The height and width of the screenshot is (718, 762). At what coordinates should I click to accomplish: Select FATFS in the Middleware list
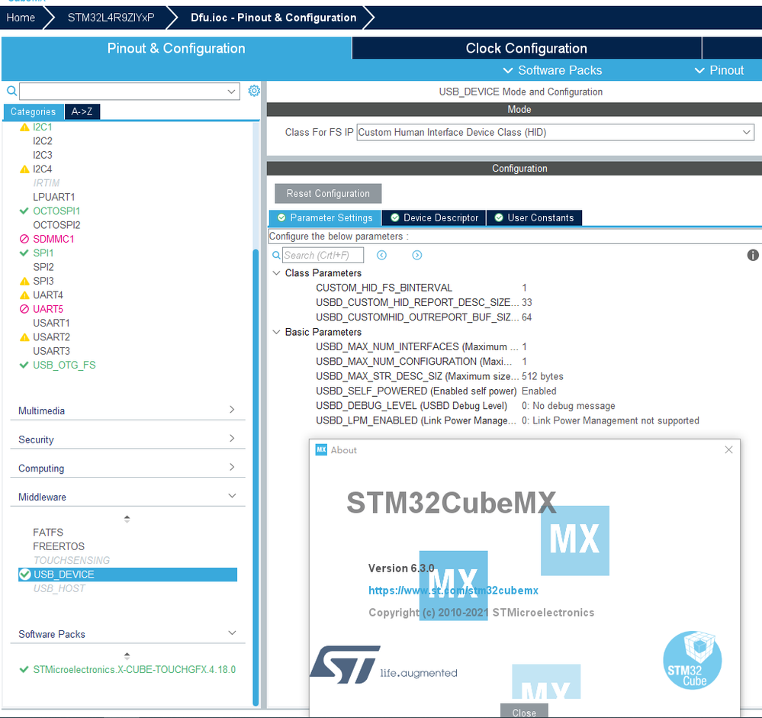(48, 533)
